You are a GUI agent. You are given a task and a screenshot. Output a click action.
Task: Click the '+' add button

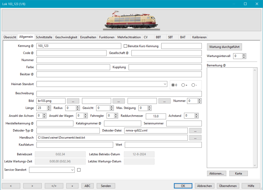point(72,186)
